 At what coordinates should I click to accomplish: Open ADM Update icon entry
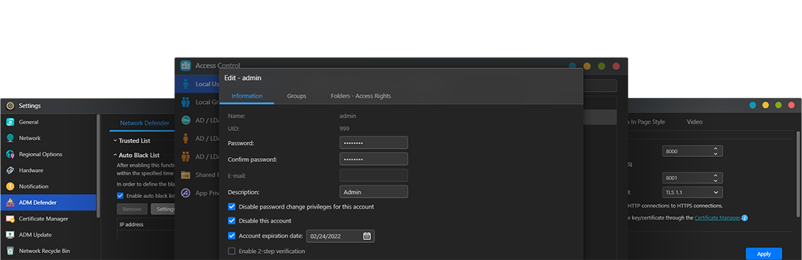point(10,235)
